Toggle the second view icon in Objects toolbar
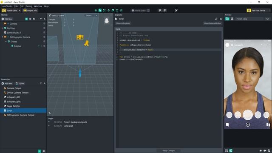 point(30,19)
